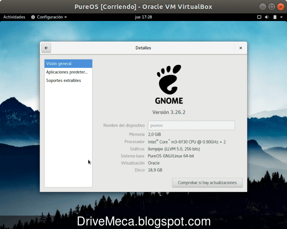Click the Versión 3.26.2 text
The width and height of the screenshot is (287, 229).
tap(169, 112)
